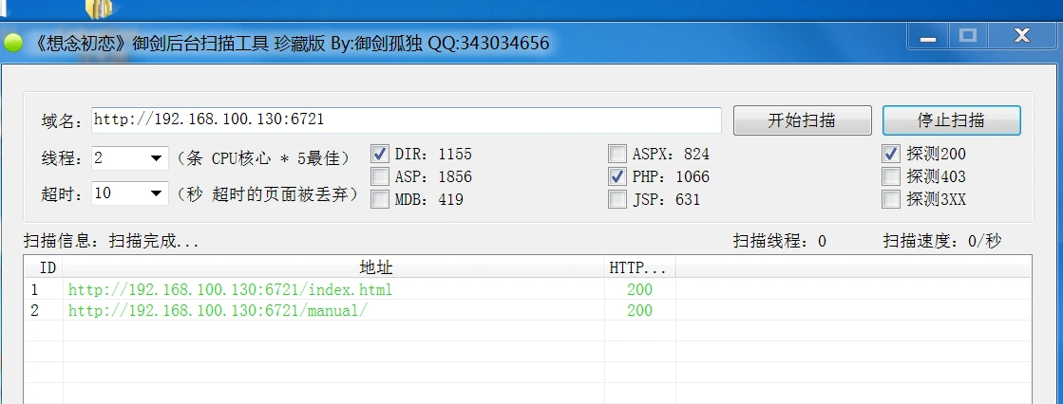Enable the ASP: 1856 checkbox
This screenshot has width=1063, height=404.
point(380,176)
